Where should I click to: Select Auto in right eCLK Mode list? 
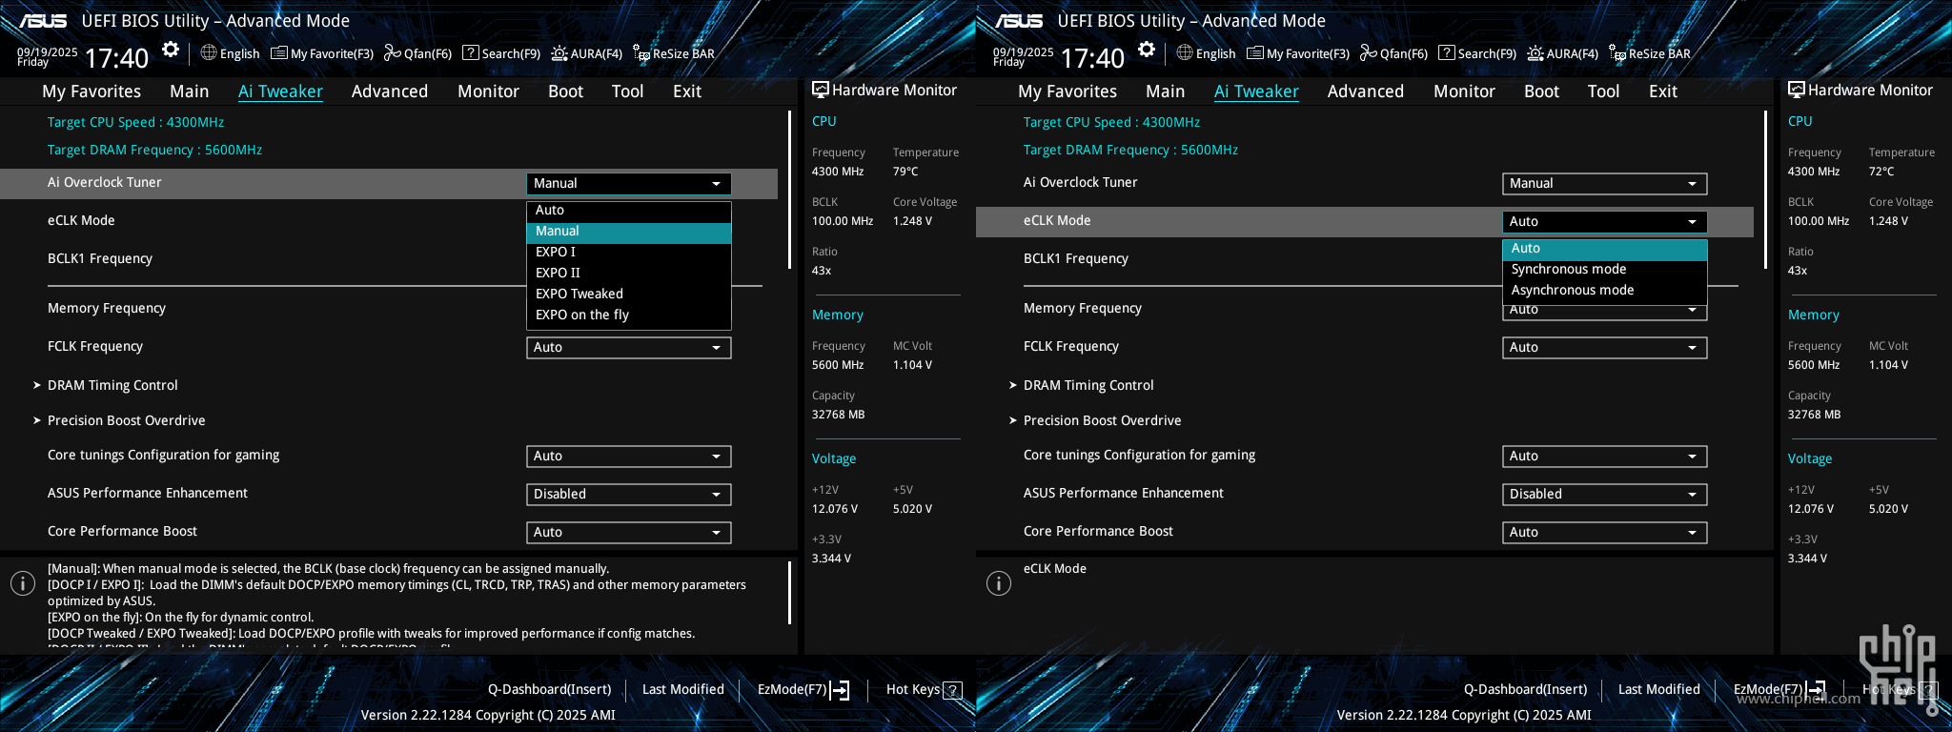[x=1605, y=249]
